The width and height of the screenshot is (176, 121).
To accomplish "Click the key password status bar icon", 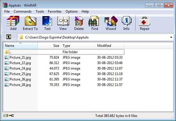I will coord(11,116).
